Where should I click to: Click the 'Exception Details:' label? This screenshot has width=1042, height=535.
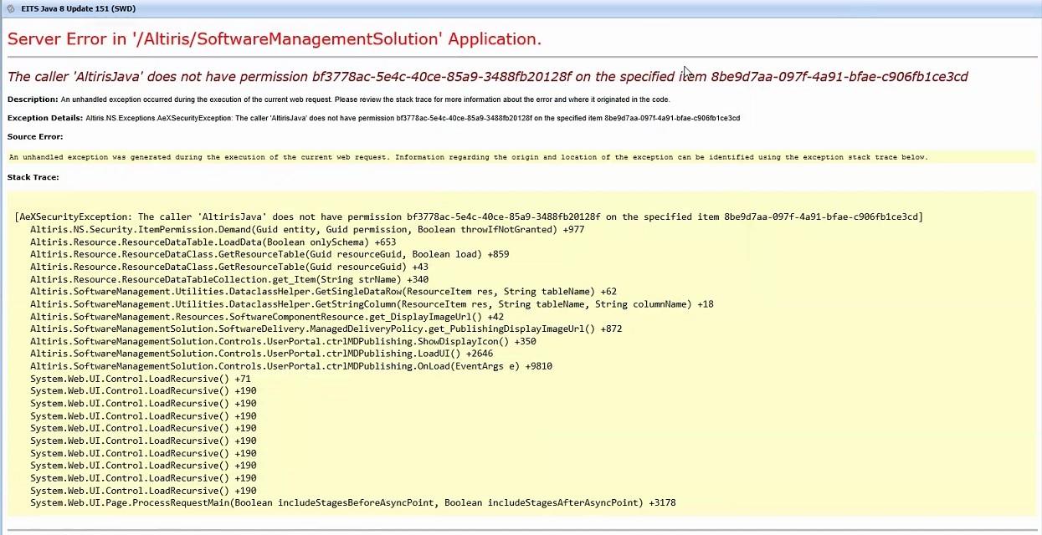45,118
